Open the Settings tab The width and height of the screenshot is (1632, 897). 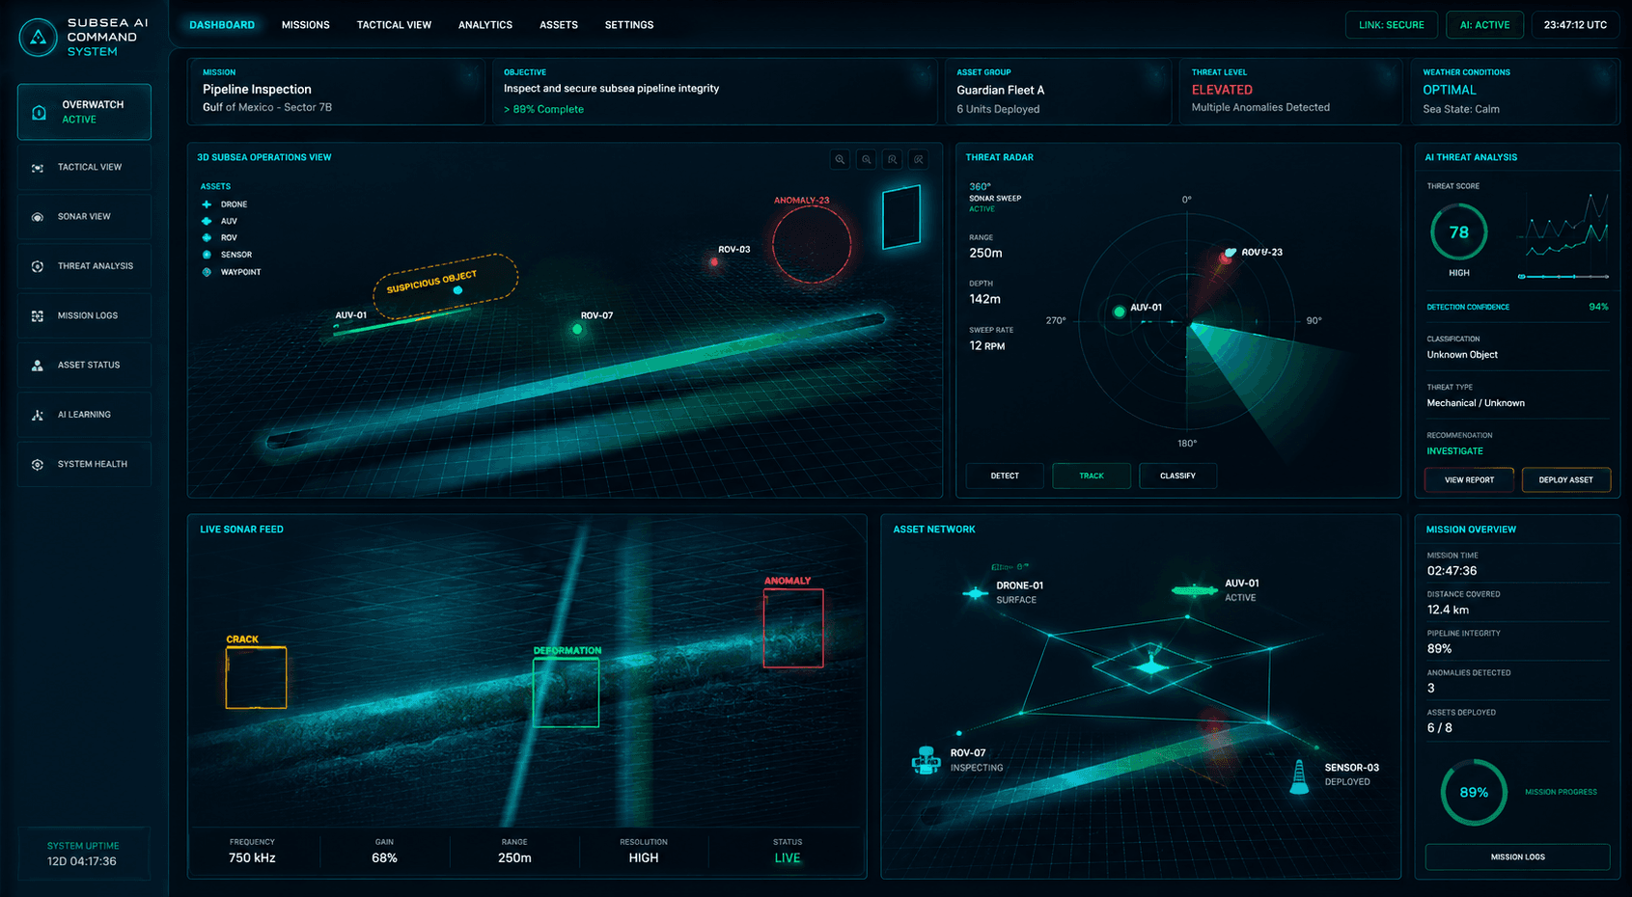point(629,25)
